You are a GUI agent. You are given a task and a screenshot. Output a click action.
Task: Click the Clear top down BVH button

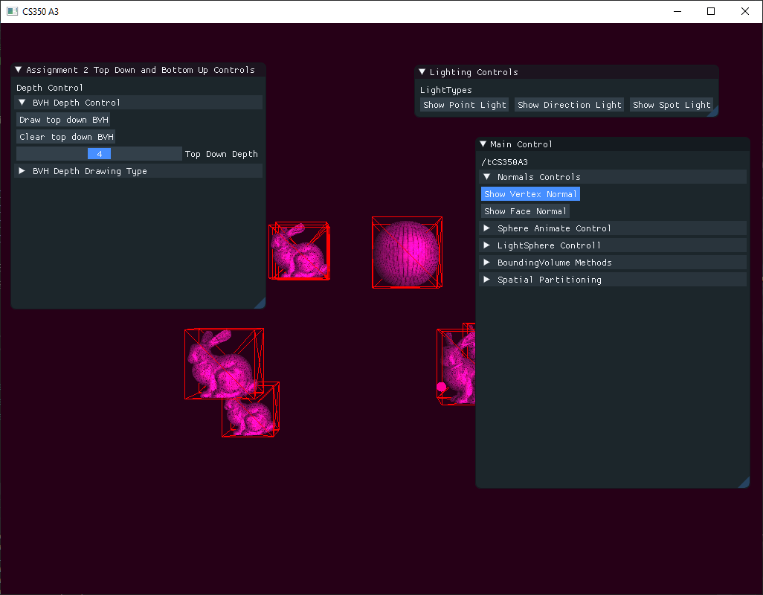point(65,136)
